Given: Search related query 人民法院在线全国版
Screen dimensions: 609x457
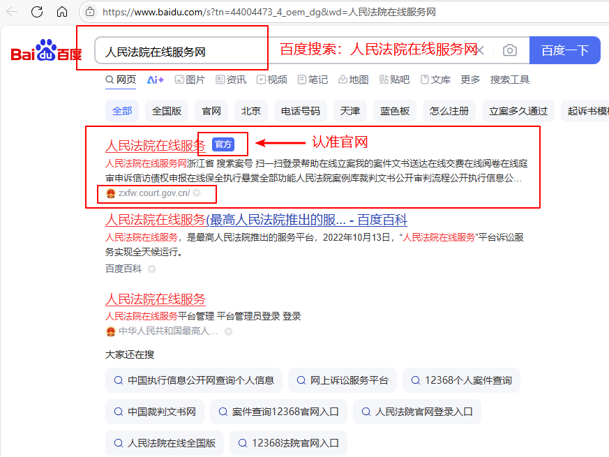Looking at the screenshot, I should tap(165, 443).
